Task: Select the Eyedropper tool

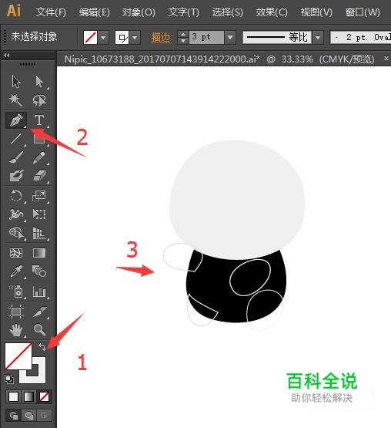Action: coord(16,271)
